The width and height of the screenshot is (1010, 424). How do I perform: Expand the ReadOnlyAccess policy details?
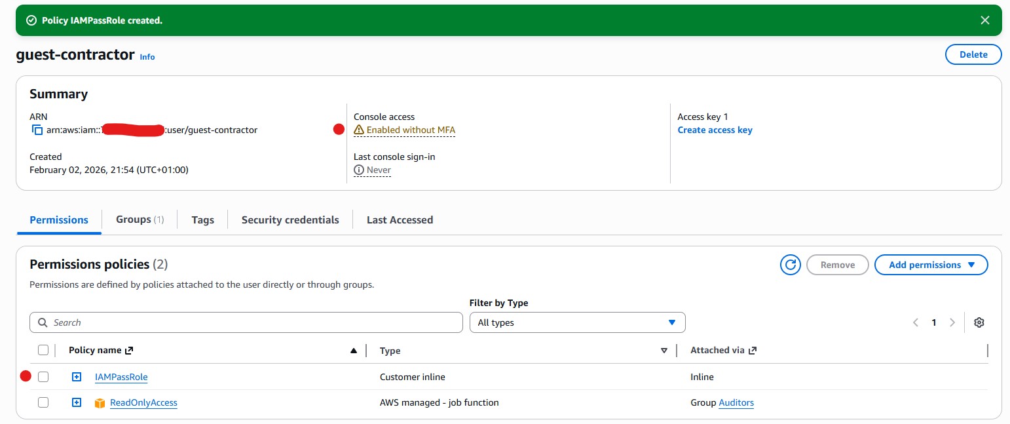pyautogui.click(x=77, y=402)
